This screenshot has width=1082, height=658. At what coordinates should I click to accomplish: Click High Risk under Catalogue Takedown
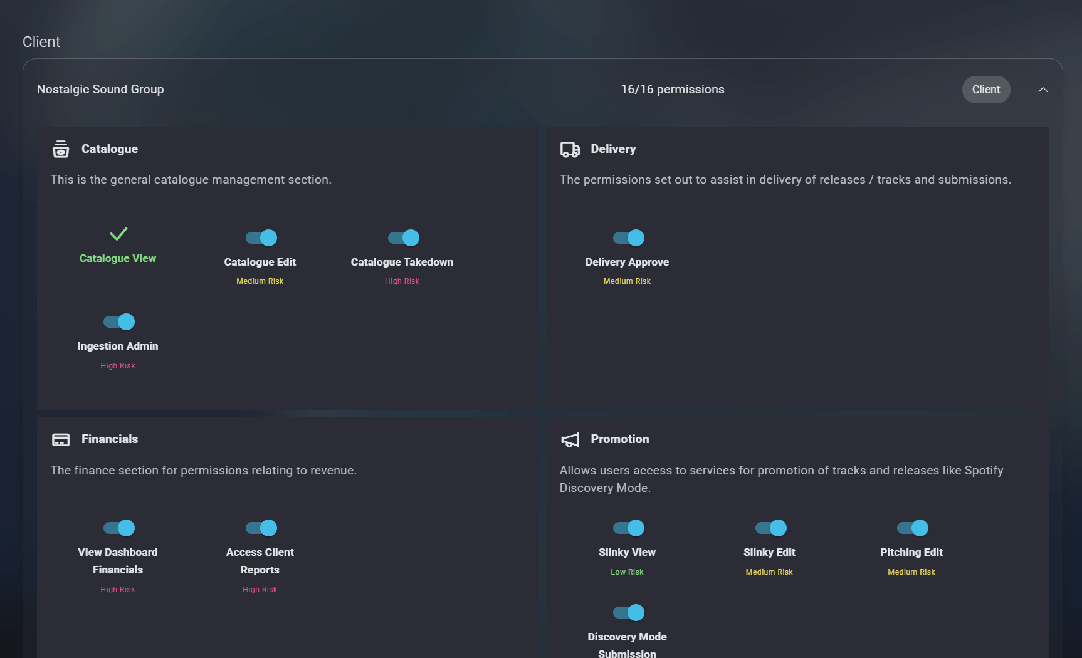point(402,281)
